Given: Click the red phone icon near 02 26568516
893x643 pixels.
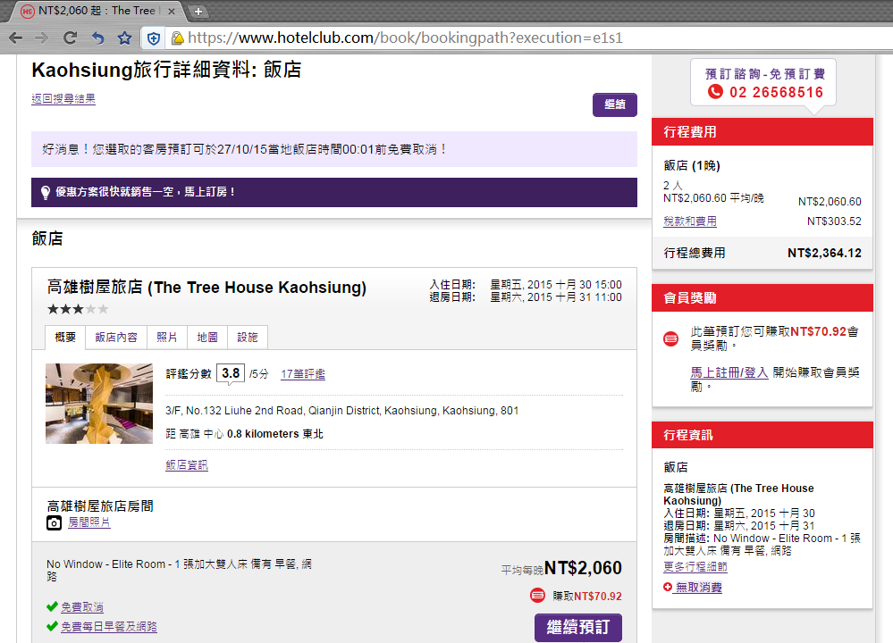Looking at the screenshot, I should 715,92.
